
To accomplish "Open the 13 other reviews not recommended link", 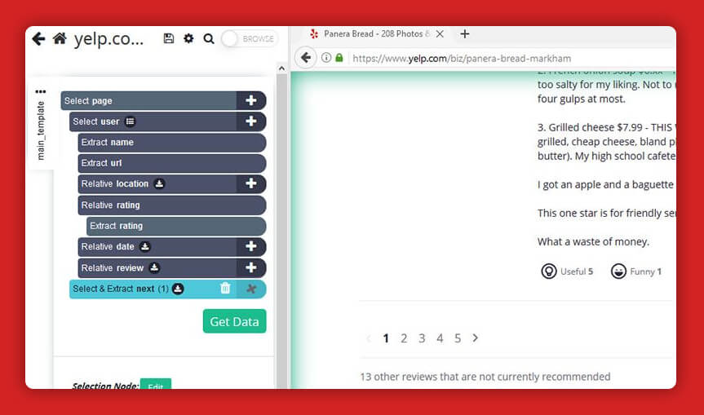I will coord(485,377).
